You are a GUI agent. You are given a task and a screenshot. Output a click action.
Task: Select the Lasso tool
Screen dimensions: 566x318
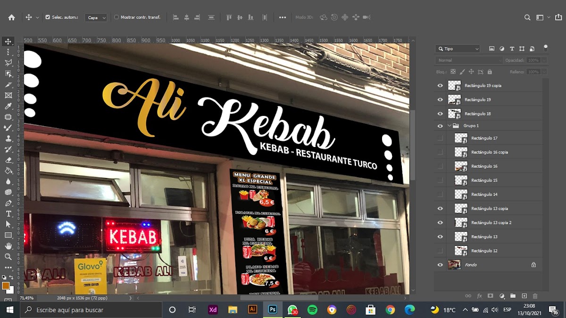point(8,63)
